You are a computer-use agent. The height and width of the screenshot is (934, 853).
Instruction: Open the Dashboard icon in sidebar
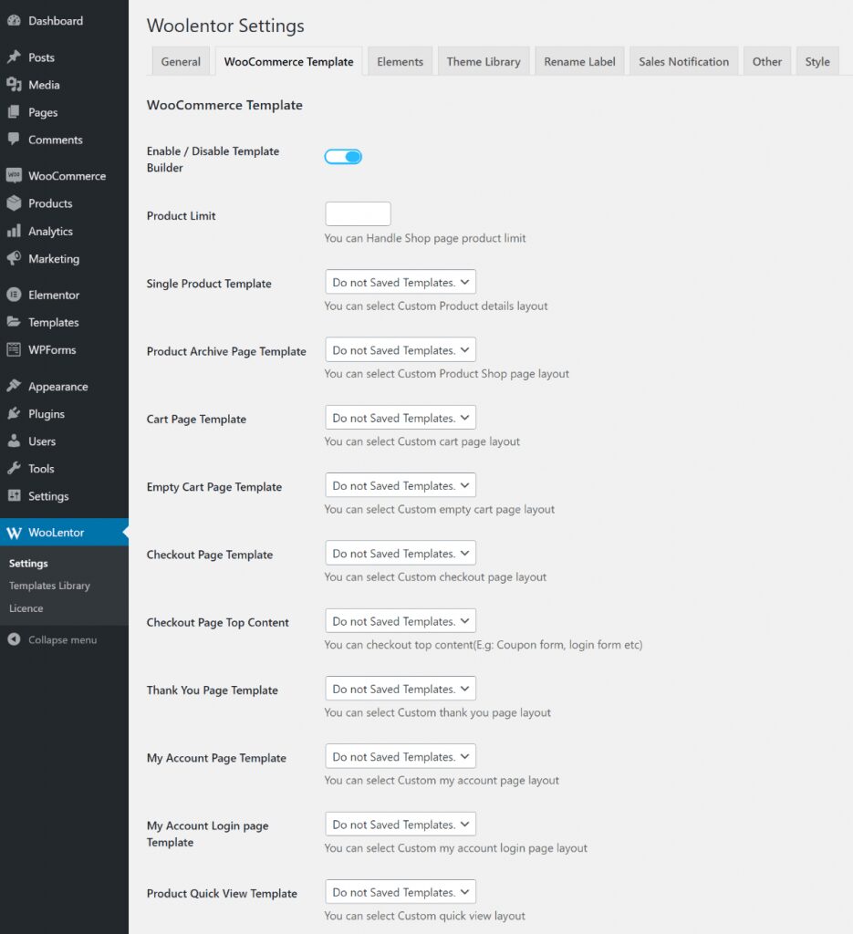pos(16,20)
